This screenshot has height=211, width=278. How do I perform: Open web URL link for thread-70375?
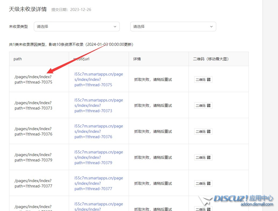[99, 80]
